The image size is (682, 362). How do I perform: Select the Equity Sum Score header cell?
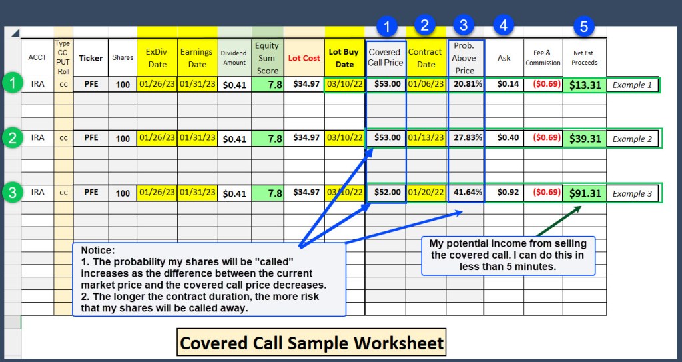click(267, 57)
